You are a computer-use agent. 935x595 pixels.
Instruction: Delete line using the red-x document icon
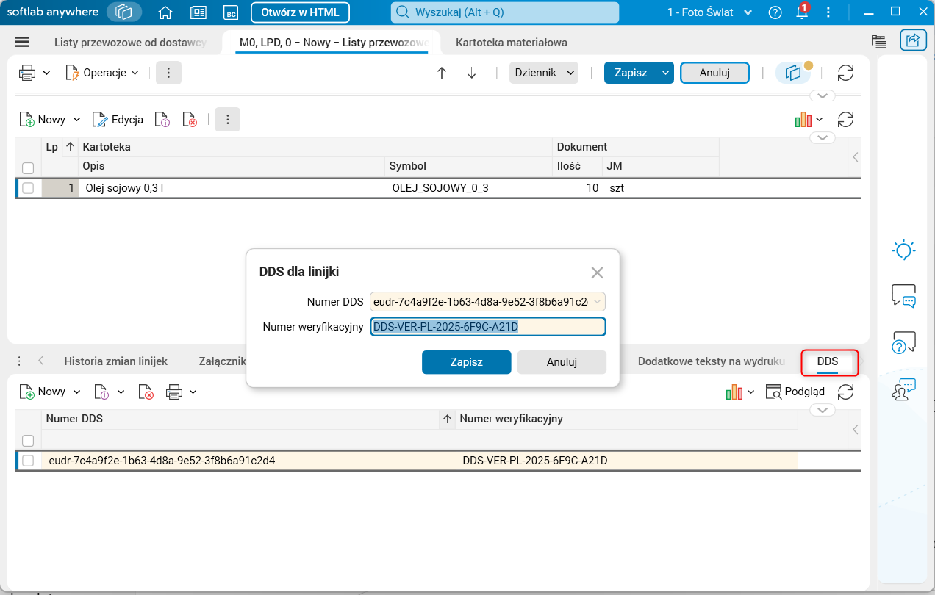point(190,120)
